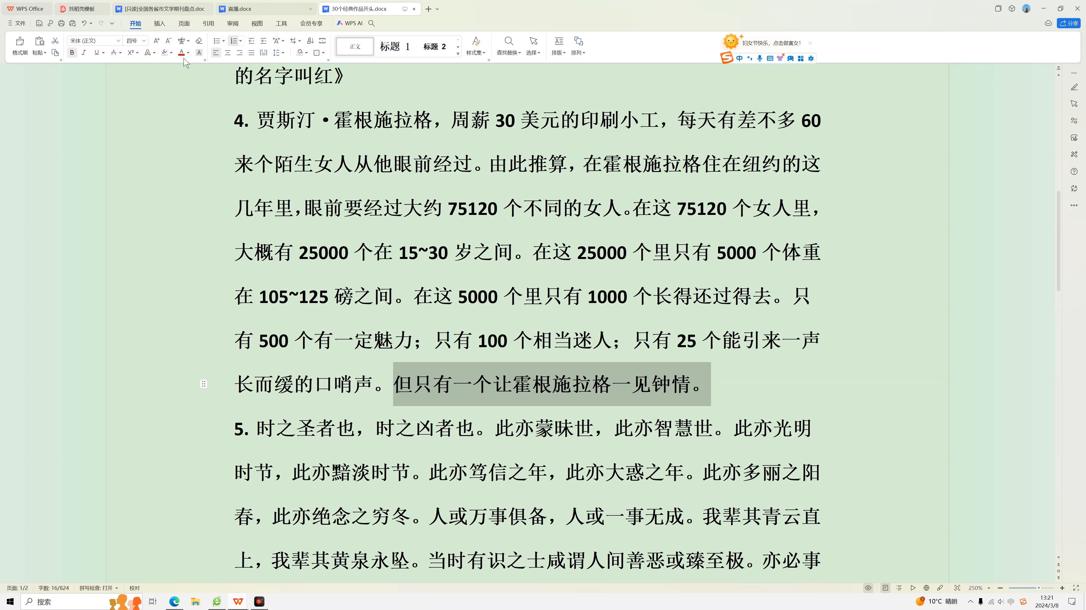Toggle character shading (A box)
The image size is (1086, 610).
click(199, 53)
